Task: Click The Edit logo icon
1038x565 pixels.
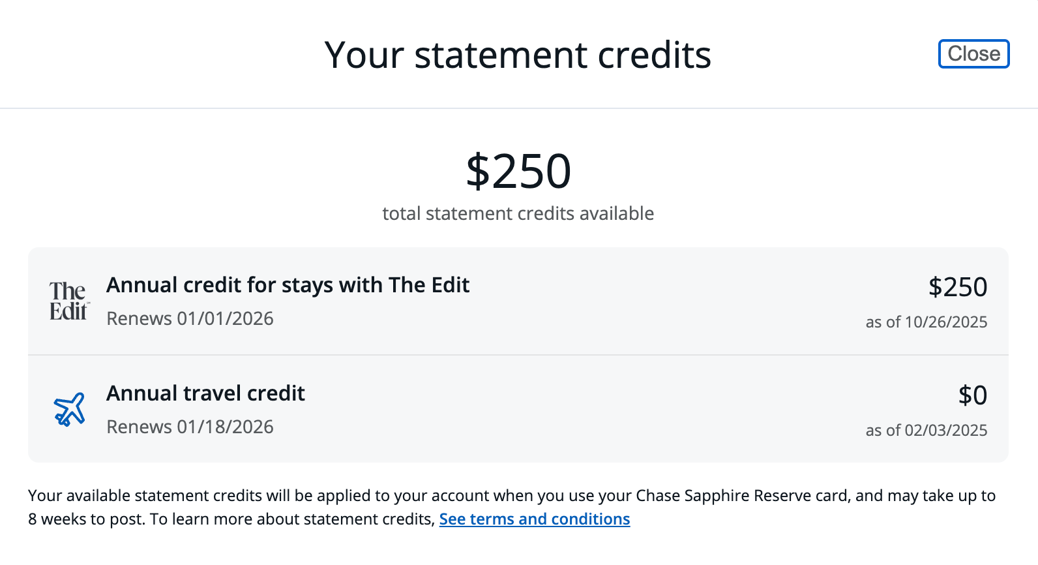Action: [x=68, y=301]
